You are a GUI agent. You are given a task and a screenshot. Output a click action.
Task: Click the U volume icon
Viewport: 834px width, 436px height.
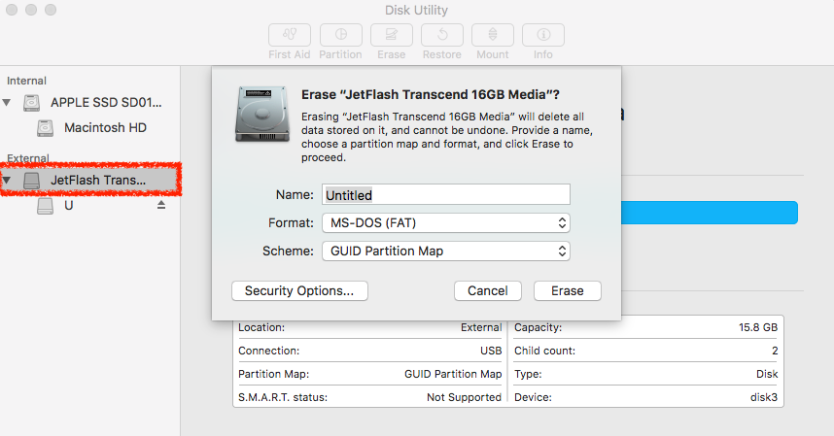tap(46, 206)
